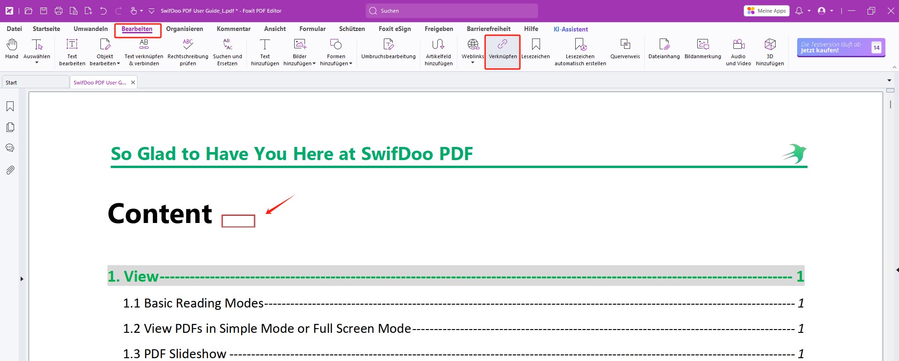Switch to the Organisieren tab
The height and width of the screenshot is (361, 899).
point(184,29)
